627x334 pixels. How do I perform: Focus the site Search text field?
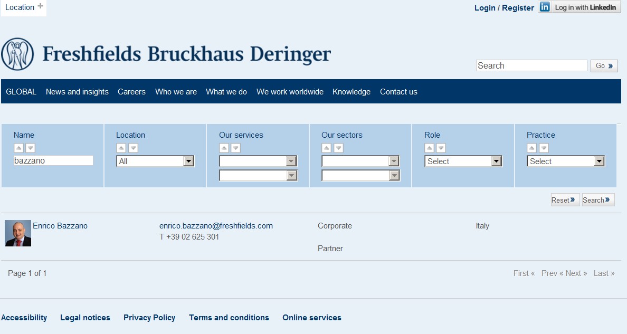[x=531, y=65]
